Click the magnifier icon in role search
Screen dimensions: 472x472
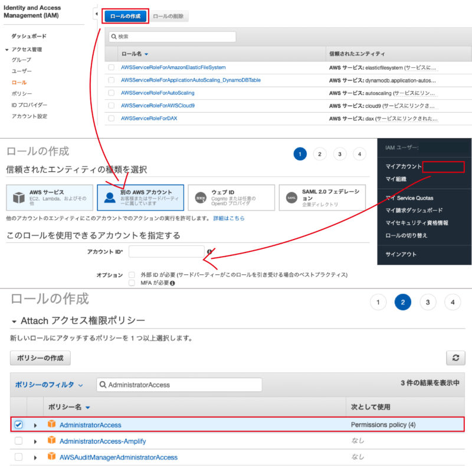tap(114, 37)
